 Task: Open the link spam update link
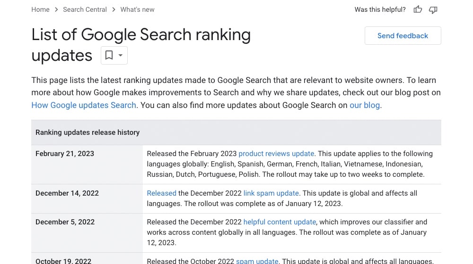(x=271, y=193)
